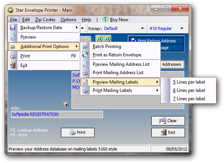Select Print F9 from the File menu

point(44,56)
